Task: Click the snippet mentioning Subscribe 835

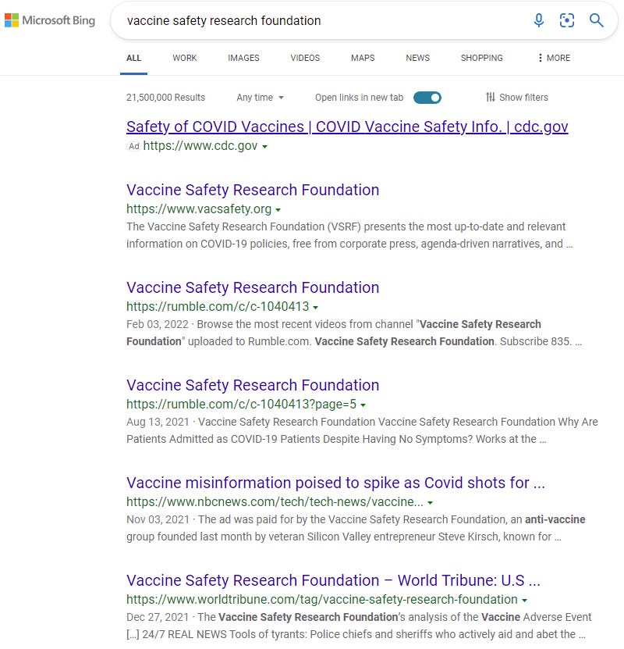Action: [354, 333]
